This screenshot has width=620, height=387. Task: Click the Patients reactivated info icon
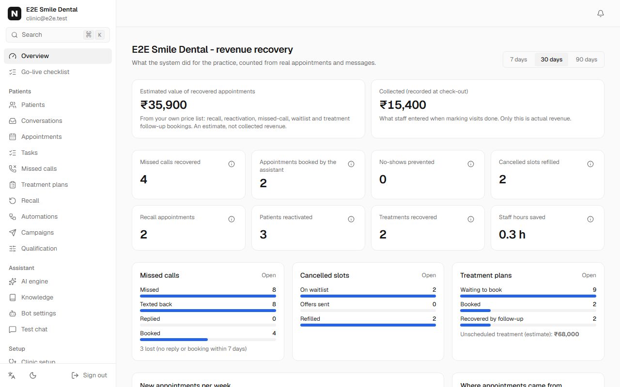pyautogui.click(x=351, y=219)
